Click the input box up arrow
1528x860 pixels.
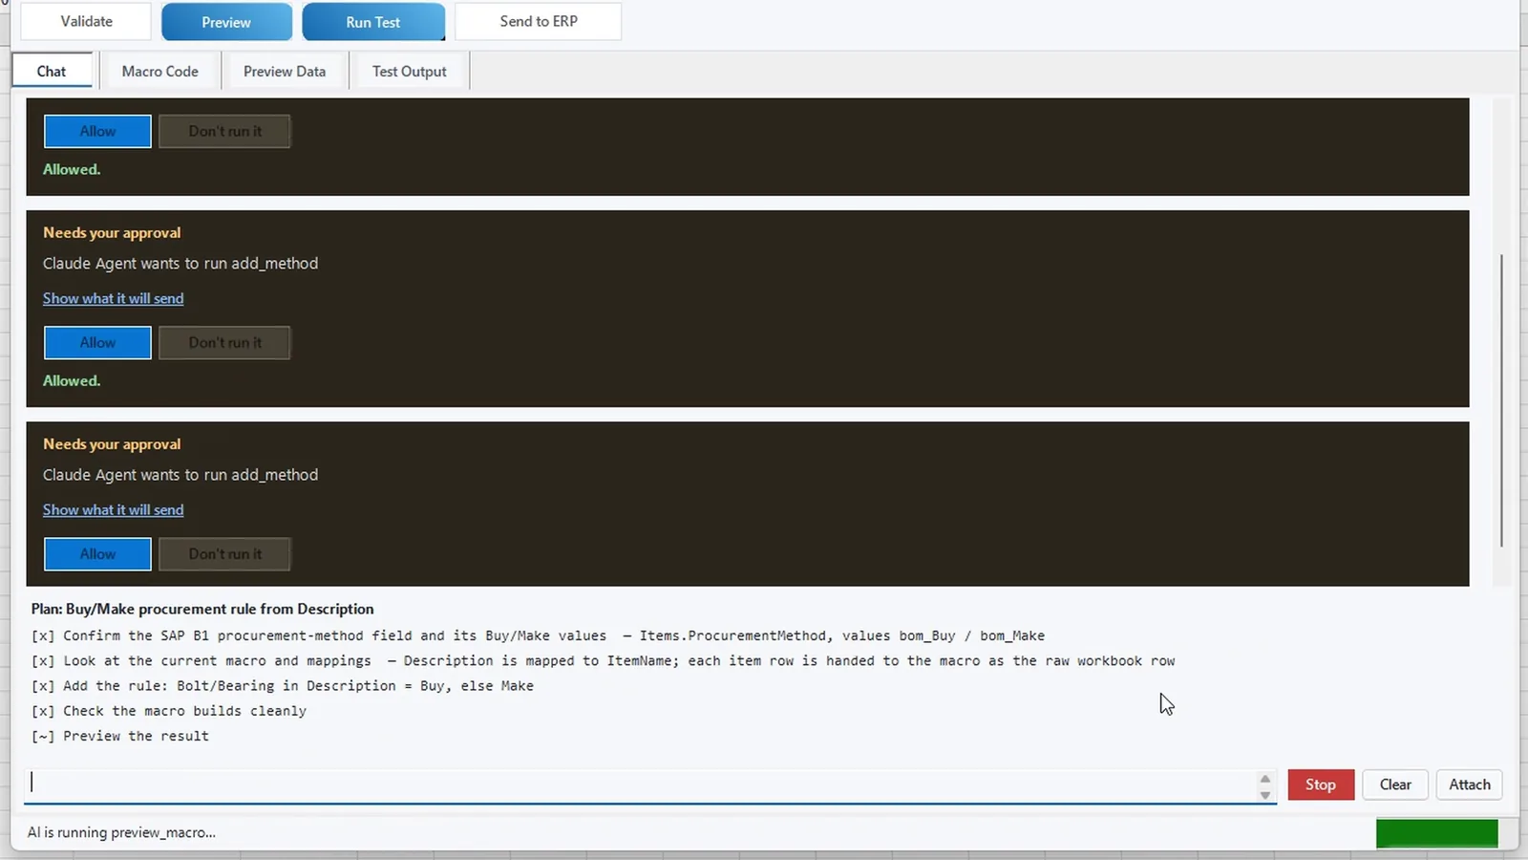[1265, 778]
